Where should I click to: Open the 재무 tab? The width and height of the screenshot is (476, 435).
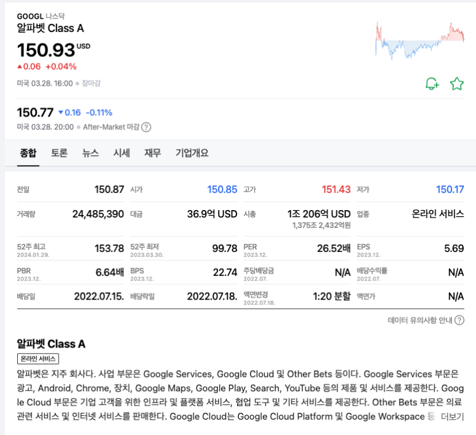152,153
